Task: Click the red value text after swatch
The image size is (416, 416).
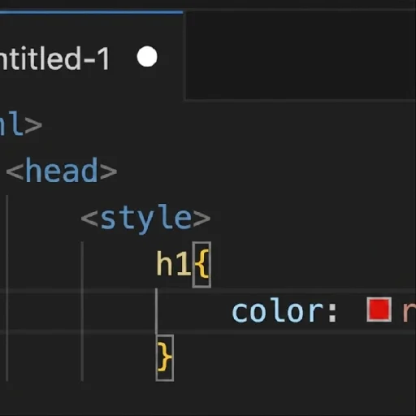Action: 409,312
